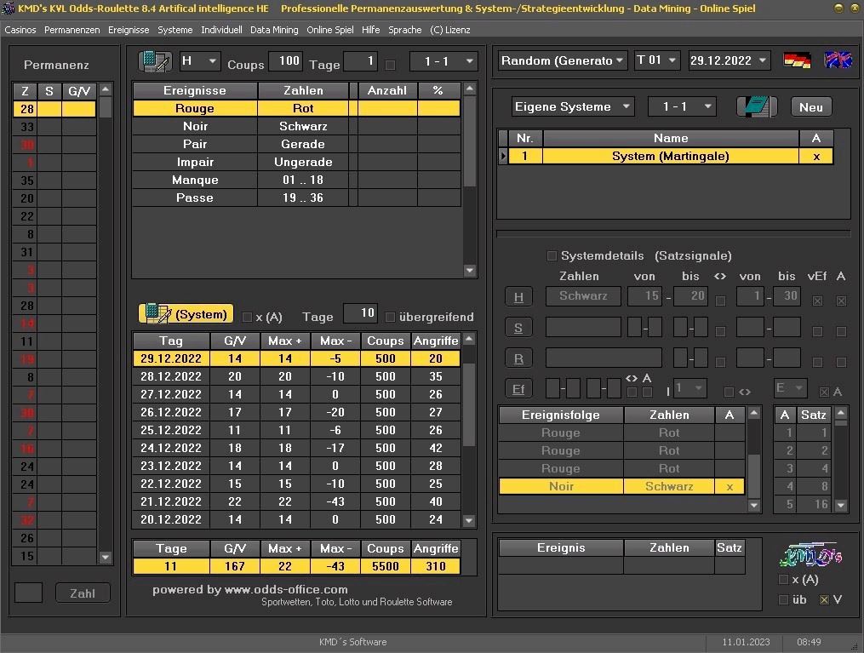
Task: Click the Neu button
Action: tap(810, 107)
